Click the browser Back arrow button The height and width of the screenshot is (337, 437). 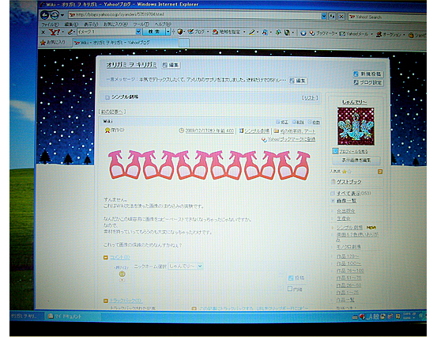(45, 15)
